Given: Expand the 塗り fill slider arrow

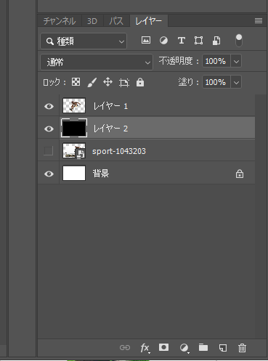Looking at the screenshot, I should [x=236, y=82].
